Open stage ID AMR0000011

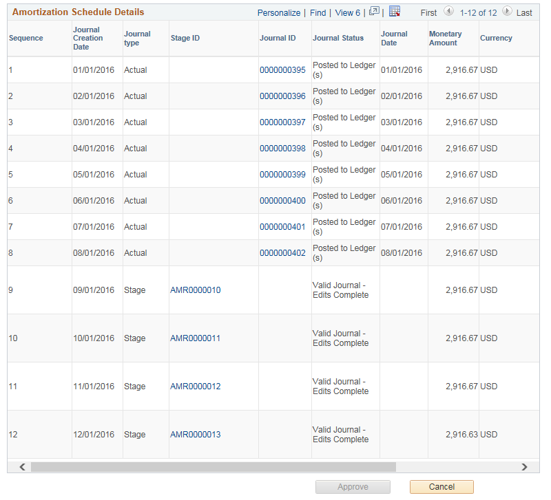tap(196, 338)
